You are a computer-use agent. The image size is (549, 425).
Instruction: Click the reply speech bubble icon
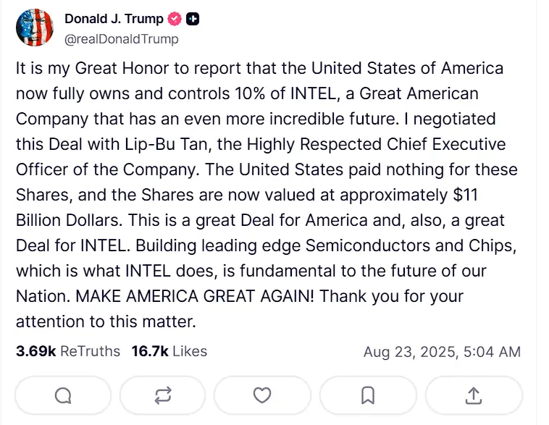63,395
